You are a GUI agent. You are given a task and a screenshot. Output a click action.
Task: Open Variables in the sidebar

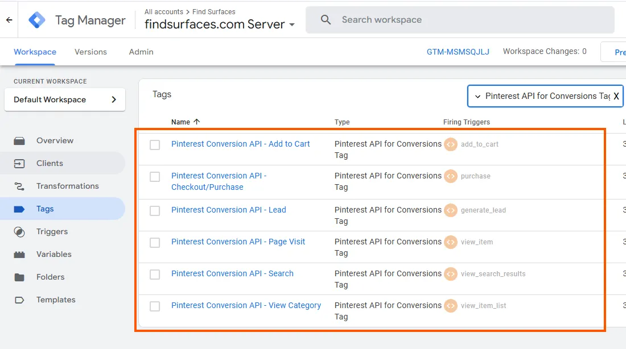(x=63, y=255)
